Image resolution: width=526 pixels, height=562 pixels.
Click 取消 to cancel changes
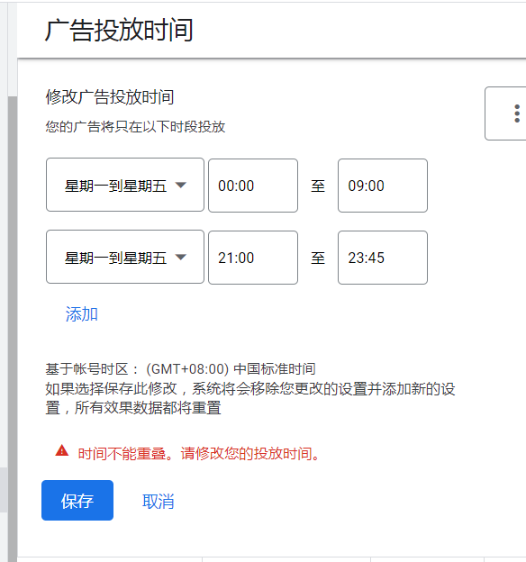(x=159, y=501)
